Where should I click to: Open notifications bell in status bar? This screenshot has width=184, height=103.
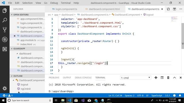(180, 96)
